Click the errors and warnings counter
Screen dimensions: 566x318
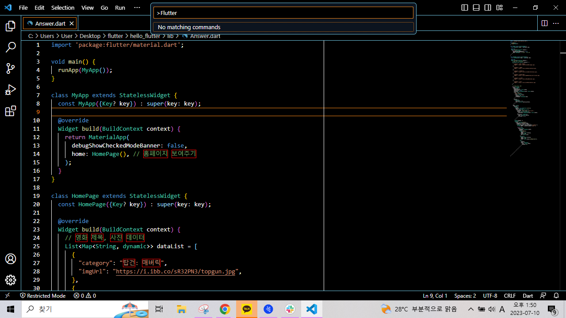(85, 295)
